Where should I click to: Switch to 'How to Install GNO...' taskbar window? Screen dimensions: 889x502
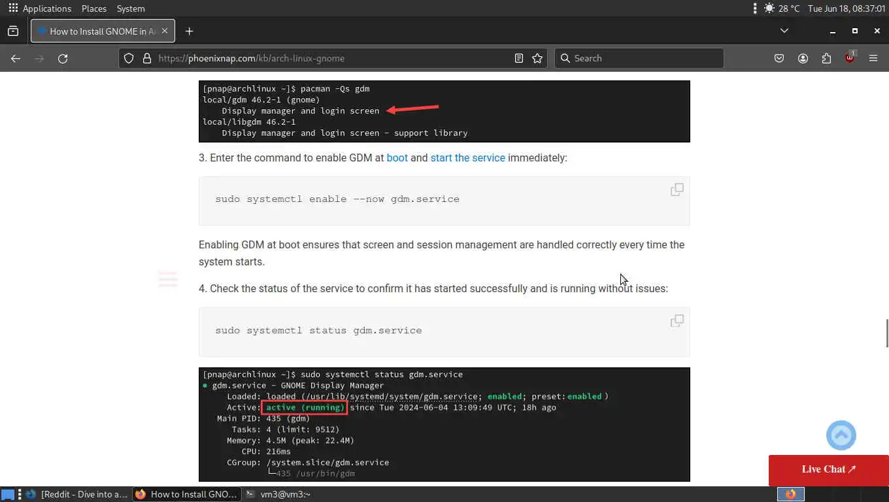(x=187, y=494)
